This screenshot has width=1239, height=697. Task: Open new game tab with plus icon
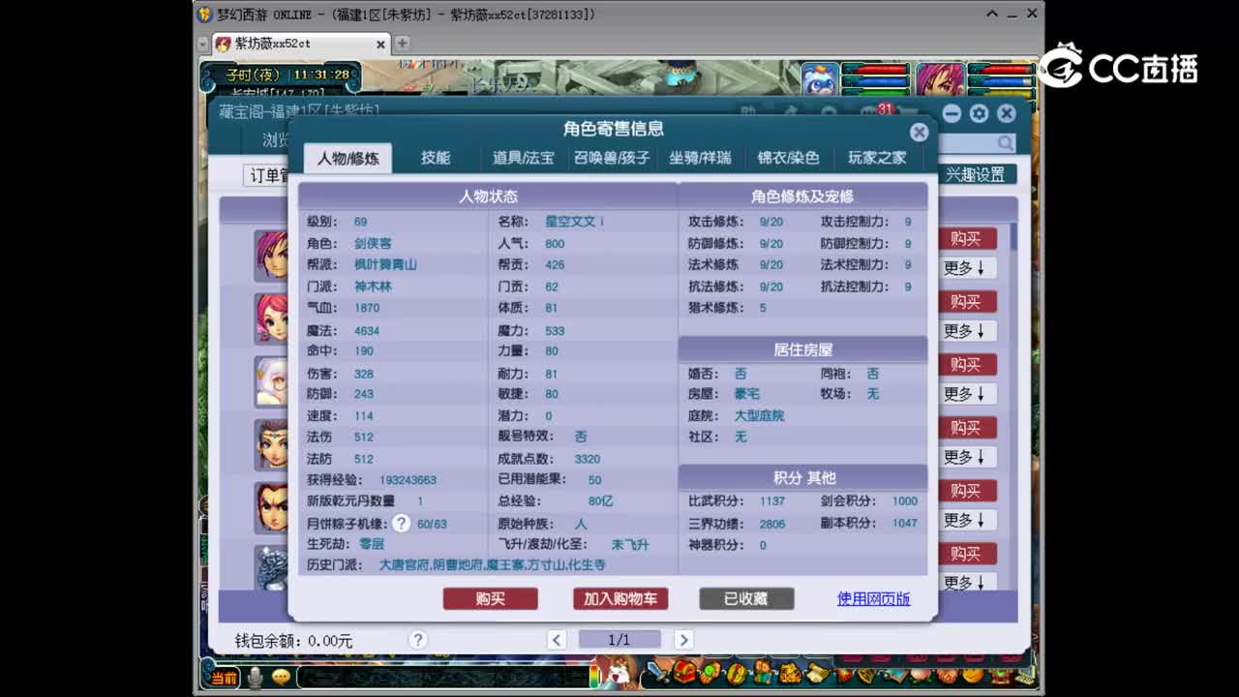403,44
